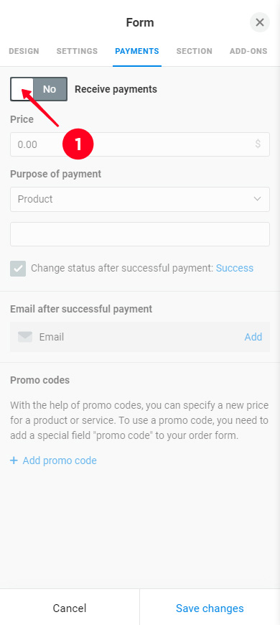Open the Settings tab

coord(77,51)
